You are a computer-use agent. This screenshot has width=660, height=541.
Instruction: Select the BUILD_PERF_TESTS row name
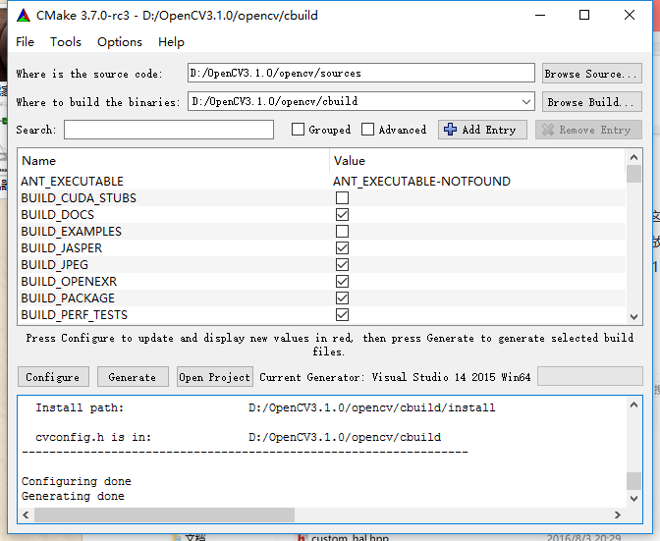(74, 314)
